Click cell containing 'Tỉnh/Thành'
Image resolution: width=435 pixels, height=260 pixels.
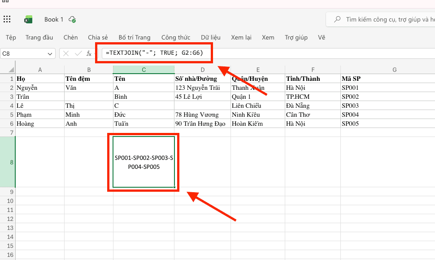tap(313, 79)
